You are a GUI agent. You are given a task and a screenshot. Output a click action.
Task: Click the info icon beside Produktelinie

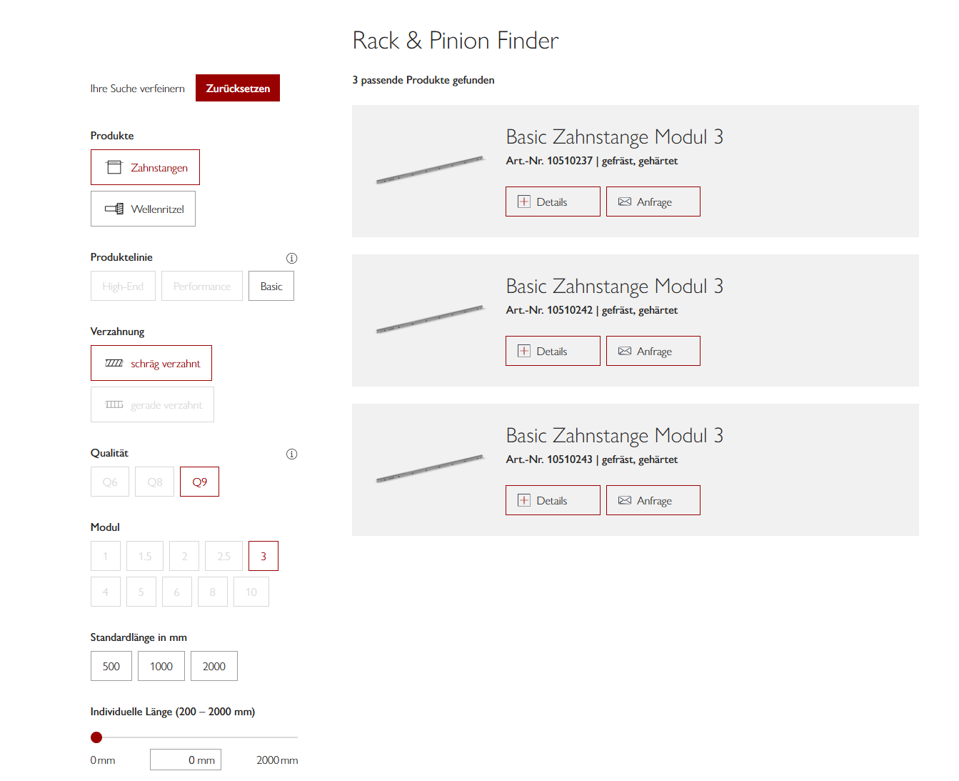tap(291, 258)
